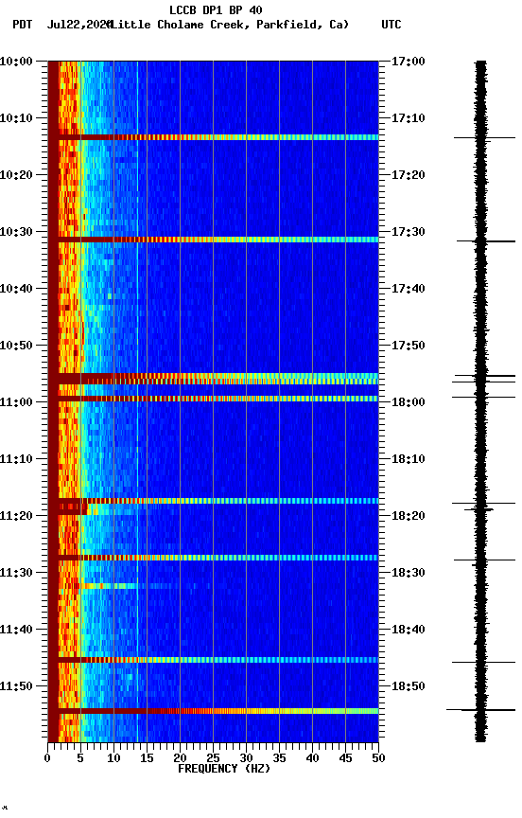522x818 pixels.
Task: Click the frequency axis value 5
Action: [x=80, y=758]
